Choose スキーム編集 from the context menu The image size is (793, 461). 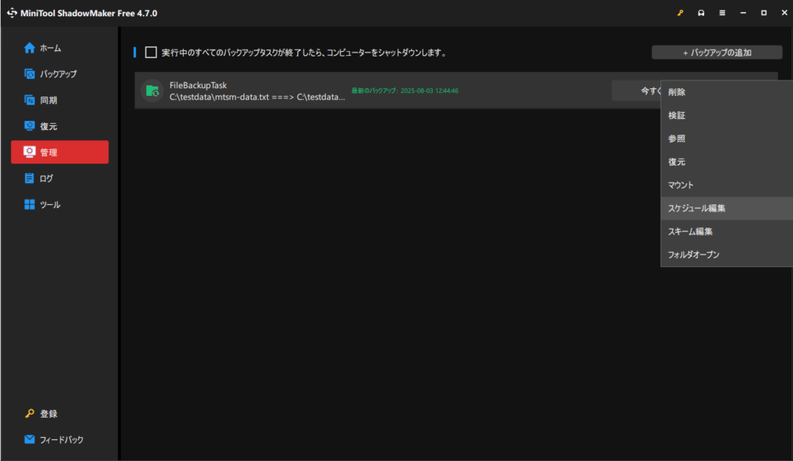tap(726, 231)
